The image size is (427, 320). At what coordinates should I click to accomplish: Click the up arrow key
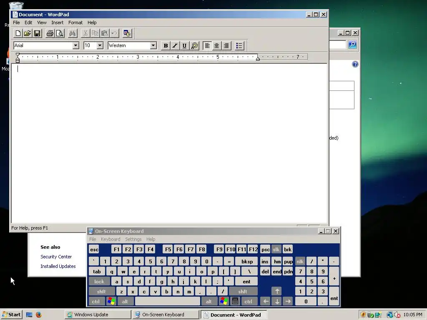277,291
